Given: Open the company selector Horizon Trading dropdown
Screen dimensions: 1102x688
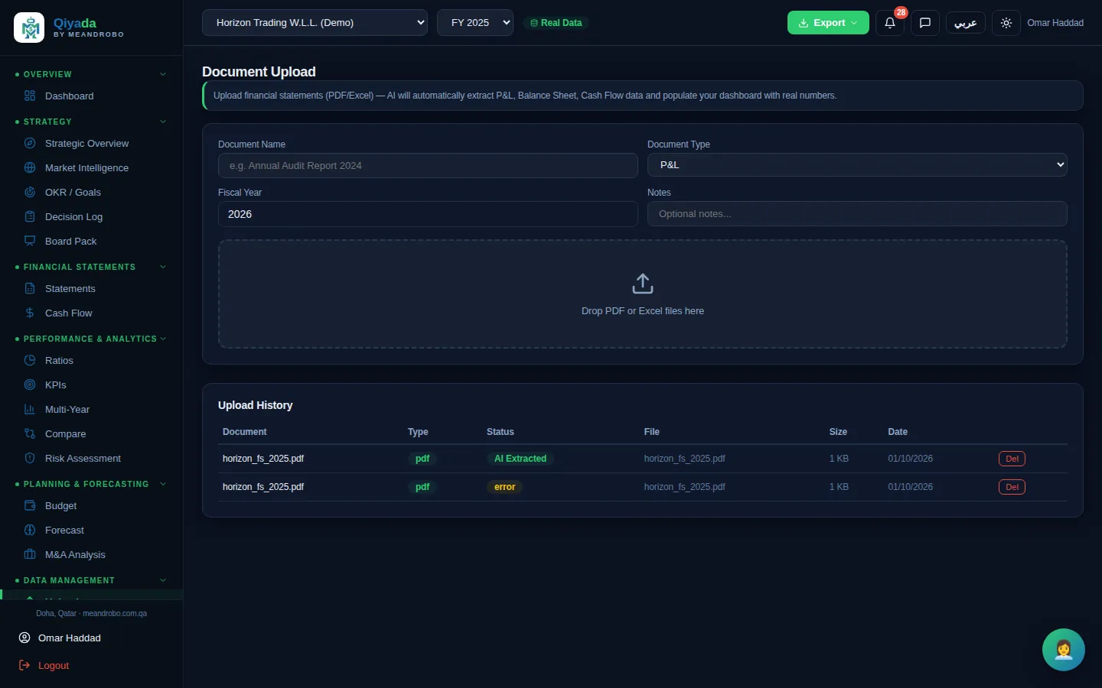Looking at the screenshot, I should tap(315, 23).
